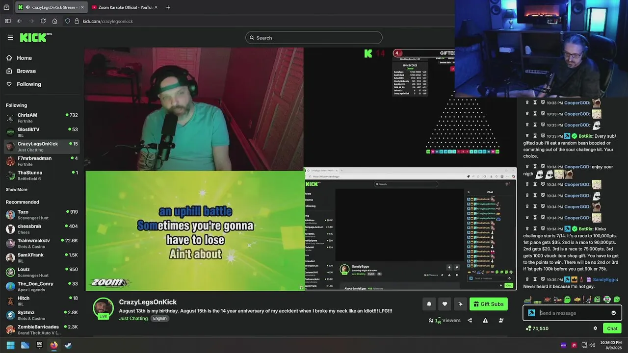
Task: Click the browser back arrow
Action: (x=20, y=21)
